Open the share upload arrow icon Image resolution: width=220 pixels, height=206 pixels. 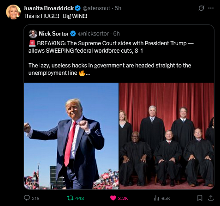pyautogui.click(x=211, y=198)
